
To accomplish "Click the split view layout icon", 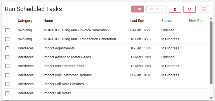I will tap(204, 9).
